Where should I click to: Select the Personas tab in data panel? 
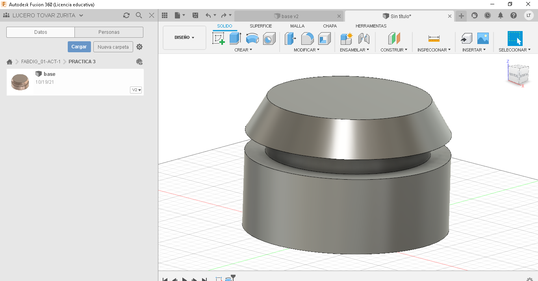point(109,32)
